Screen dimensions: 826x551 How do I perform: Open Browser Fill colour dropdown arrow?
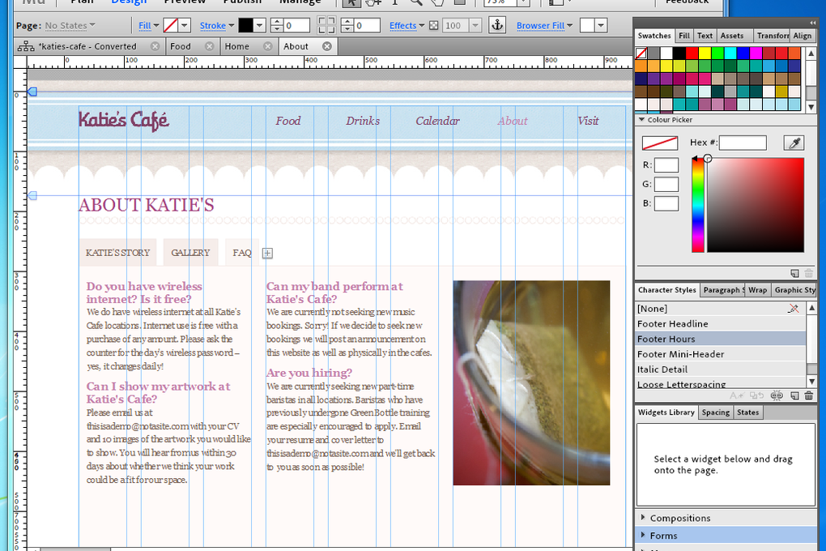point(601,25)
